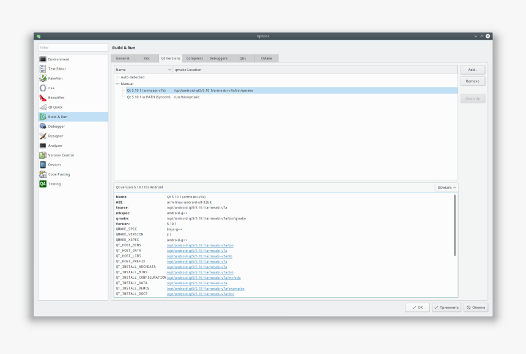The width and height of the screenshot is (526, 354).
Task: Select the Designer pencil icon
Action: point(43,136)
